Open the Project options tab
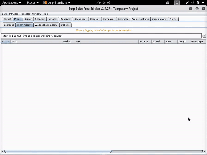The height and width of the screenshot is (155, 207). point(140,19)
